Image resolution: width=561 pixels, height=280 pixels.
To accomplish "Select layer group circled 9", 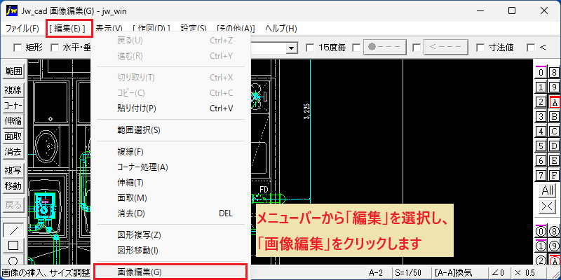I will 554,246.
